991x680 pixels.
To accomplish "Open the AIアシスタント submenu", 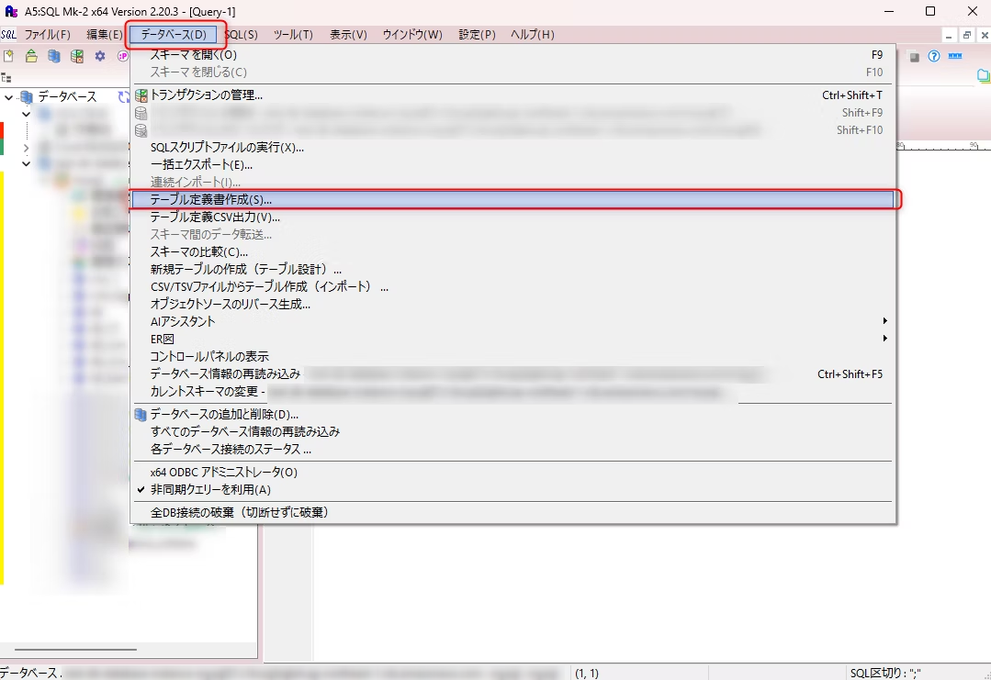I will pos(513,321).
